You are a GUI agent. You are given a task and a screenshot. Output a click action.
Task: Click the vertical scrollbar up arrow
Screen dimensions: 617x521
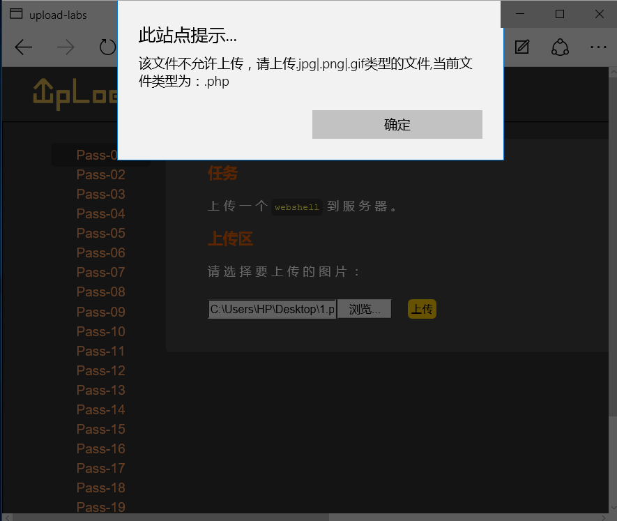point(612,73)
